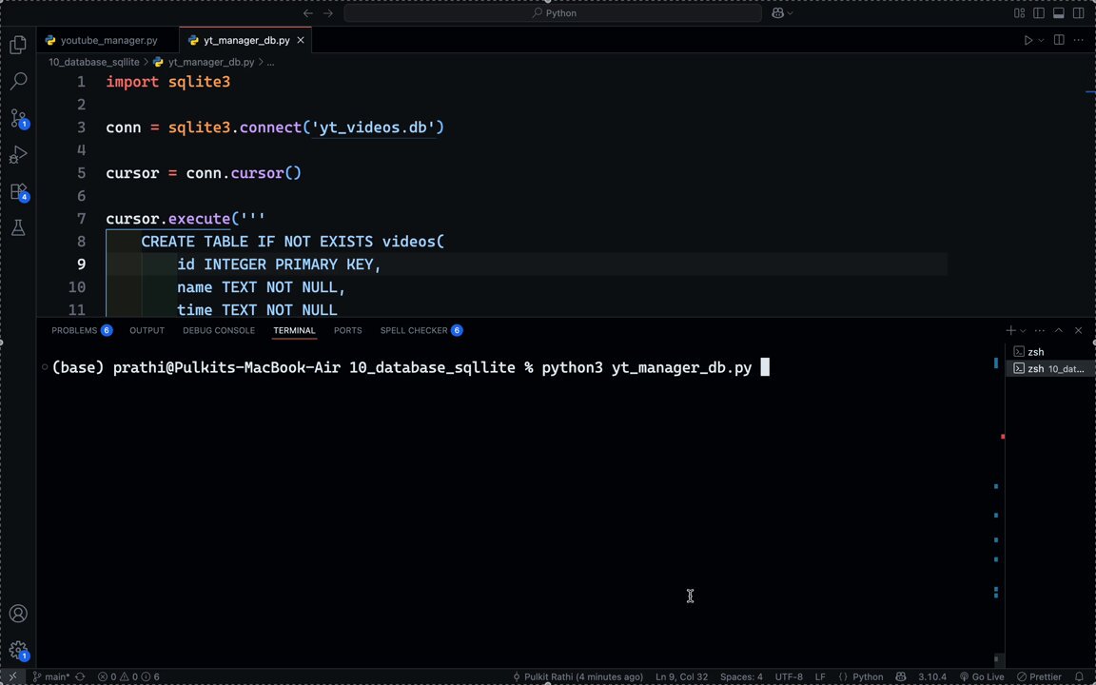
Task: Show errors and warnings count in status bar
Action: (128, 676)
